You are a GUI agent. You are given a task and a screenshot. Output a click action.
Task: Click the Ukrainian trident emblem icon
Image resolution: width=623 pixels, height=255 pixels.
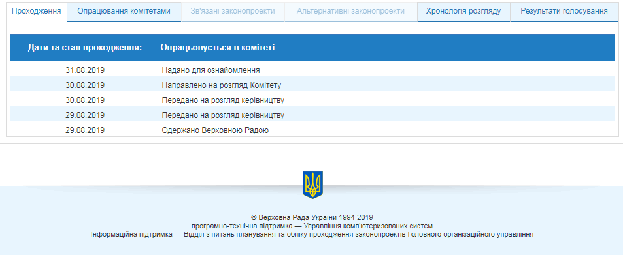[x=312, y=185]
